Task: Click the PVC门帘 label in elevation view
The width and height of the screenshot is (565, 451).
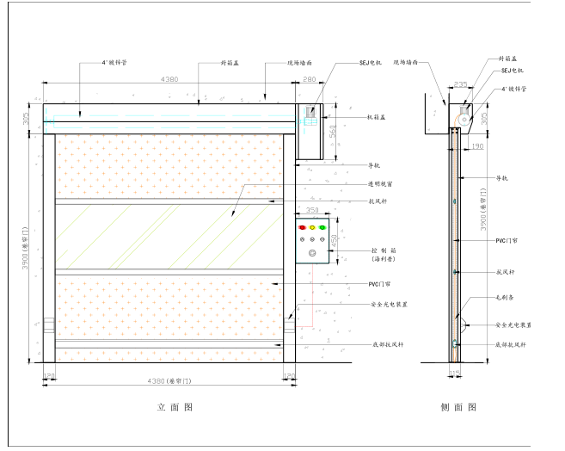Action: (380, 283)
